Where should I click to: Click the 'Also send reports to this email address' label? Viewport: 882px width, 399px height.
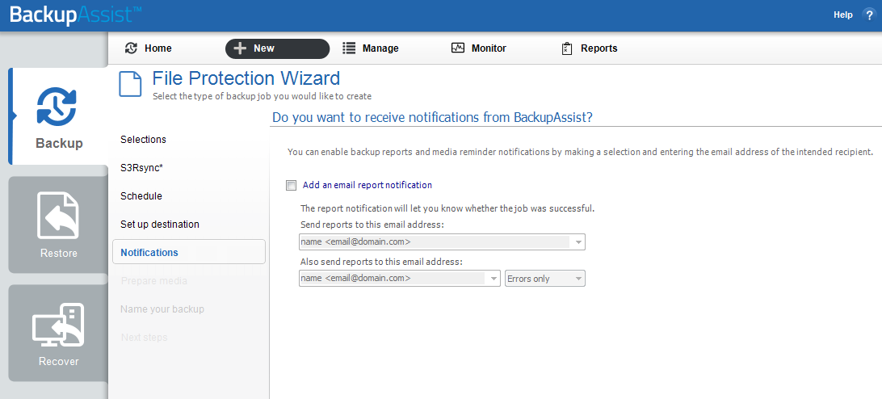click(x=381, y=262)
